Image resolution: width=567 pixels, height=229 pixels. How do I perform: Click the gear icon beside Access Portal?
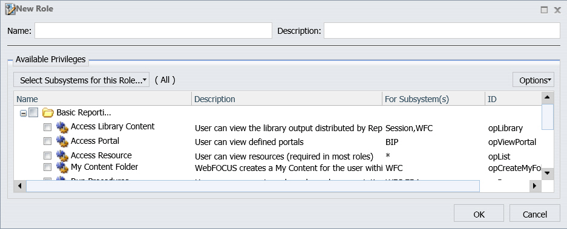pyautogui.click(x=62, y=141)
